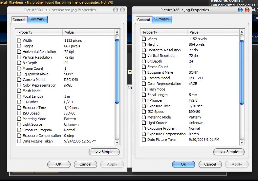The width and height of the screenshot is (258, 181).
Task: Click Flash Mode row icon in Picture001 window
Action: point(19,91)
